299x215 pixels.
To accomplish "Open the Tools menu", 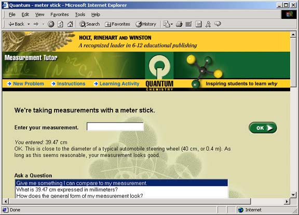I will coord(80,15).
